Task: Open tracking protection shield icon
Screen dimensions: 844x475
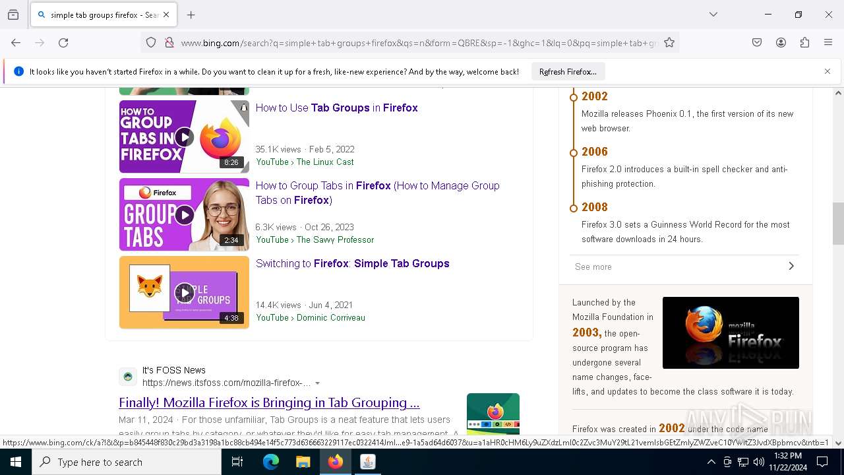Action: tap(151, 43)
